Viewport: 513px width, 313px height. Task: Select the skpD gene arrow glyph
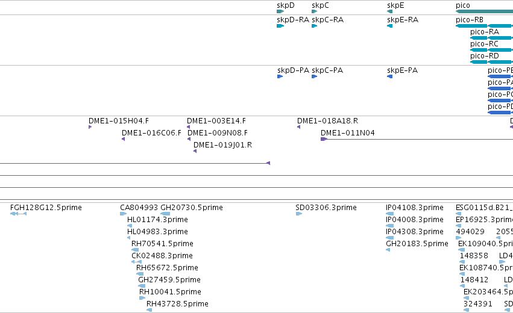[x=280, y=11]
